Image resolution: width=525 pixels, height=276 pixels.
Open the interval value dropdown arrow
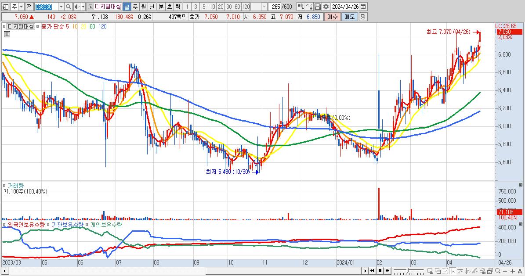(x=264, y=7)
